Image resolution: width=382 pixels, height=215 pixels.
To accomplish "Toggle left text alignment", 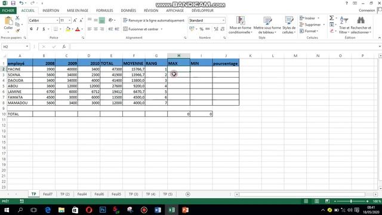I will pos(90,29).
